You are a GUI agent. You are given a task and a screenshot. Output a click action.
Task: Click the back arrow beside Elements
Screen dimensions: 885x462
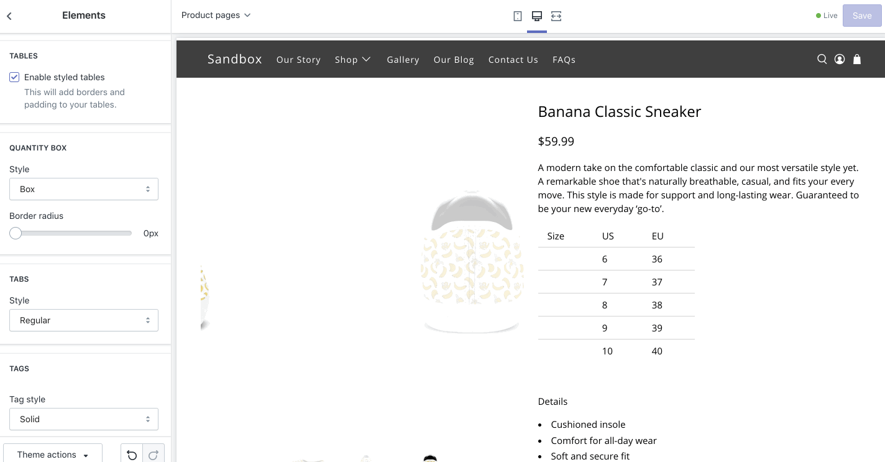pyautogui.click(x=9, y=16)
